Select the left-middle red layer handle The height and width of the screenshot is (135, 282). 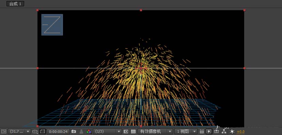[x=37, y=68]
